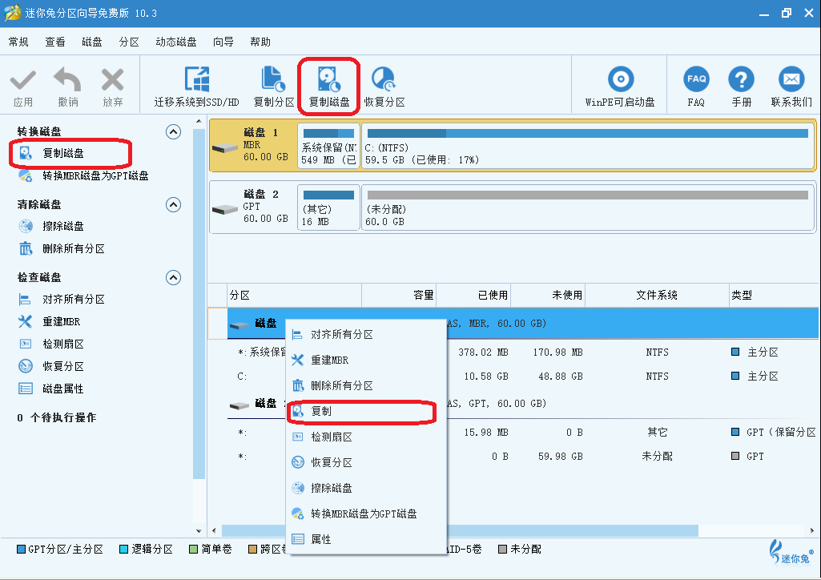Click the 0 个待执行操作 status text
This screenshot has height=580, width=821.
pos(57,417)
